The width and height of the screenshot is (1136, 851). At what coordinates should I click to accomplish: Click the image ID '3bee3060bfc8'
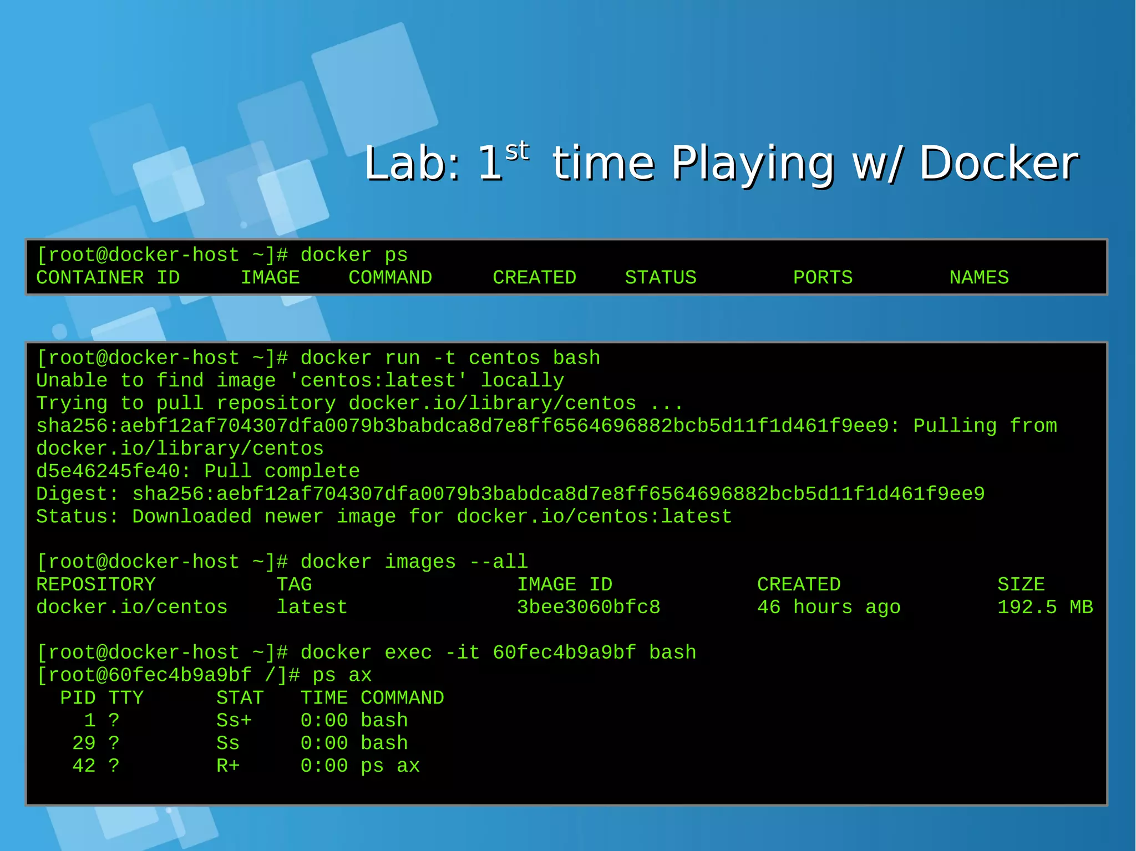click(x=589, y=607)
